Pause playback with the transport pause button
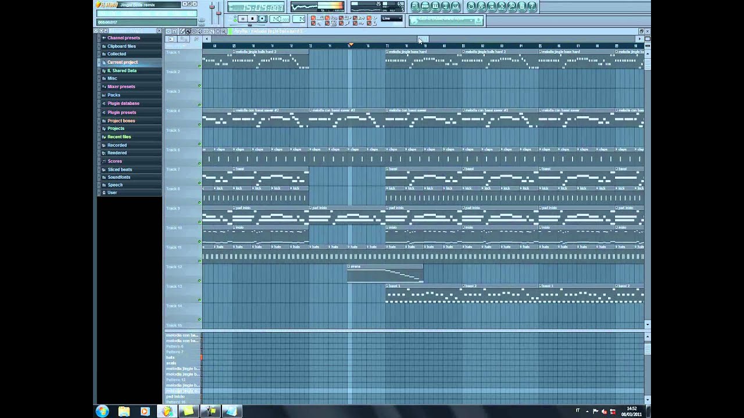 243,19
